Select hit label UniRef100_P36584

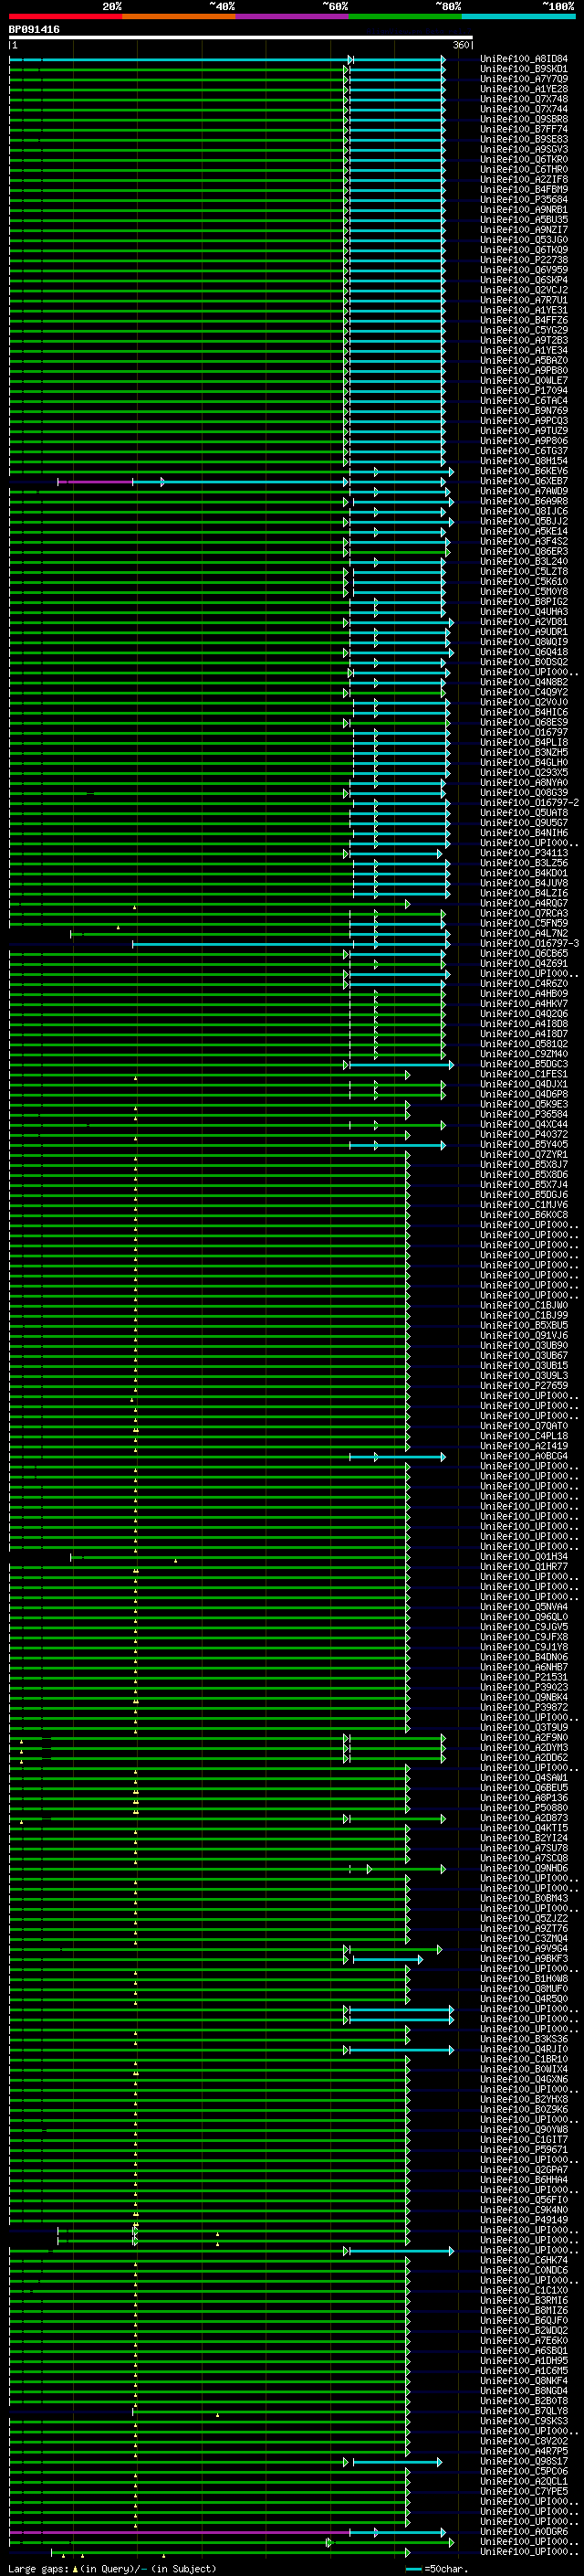(524, 1114)
